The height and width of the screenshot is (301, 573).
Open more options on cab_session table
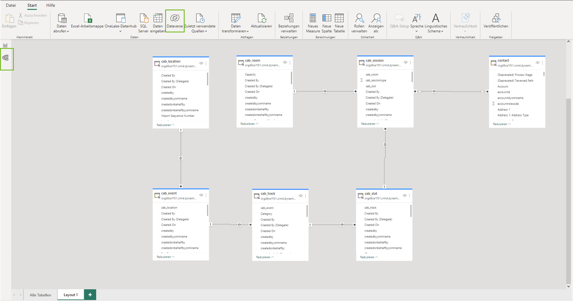(411, 62)
